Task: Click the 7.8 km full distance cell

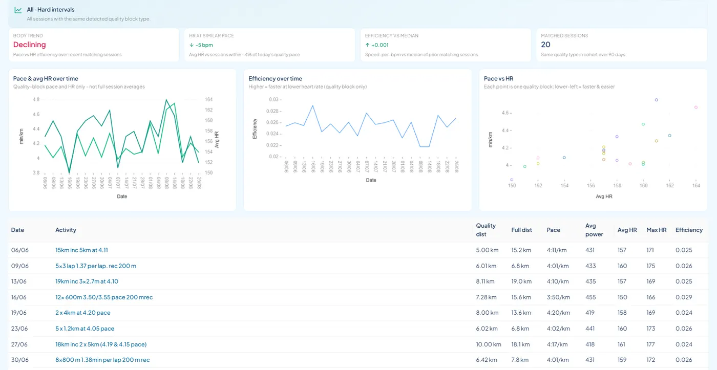Action: coord(520,360)
